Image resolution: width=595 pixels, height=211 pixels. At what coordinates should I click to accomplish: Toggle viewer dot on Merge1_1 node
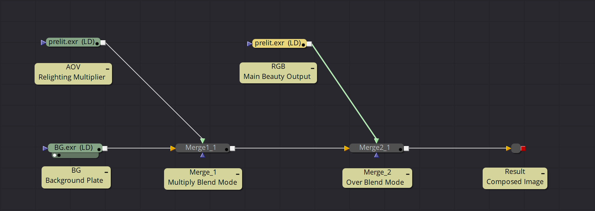point(227,150)
